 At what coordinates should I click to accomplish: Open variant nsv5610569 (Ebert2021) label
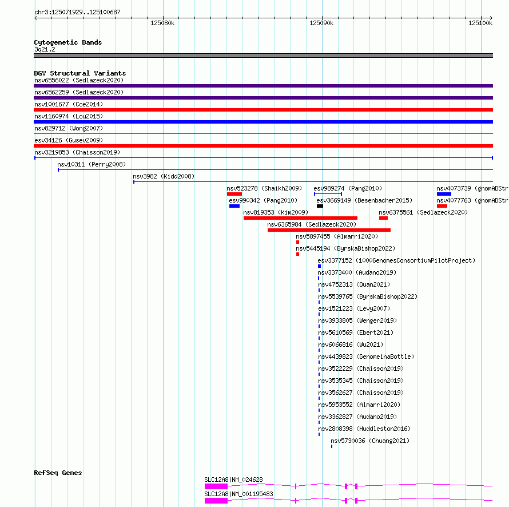pos(356,332)
